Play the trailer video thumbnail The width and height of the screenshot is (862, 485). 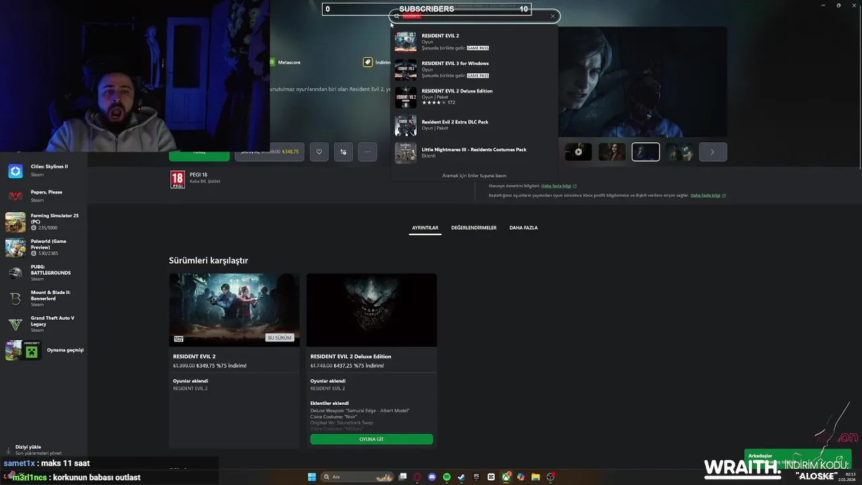click(x=578, y=152)
